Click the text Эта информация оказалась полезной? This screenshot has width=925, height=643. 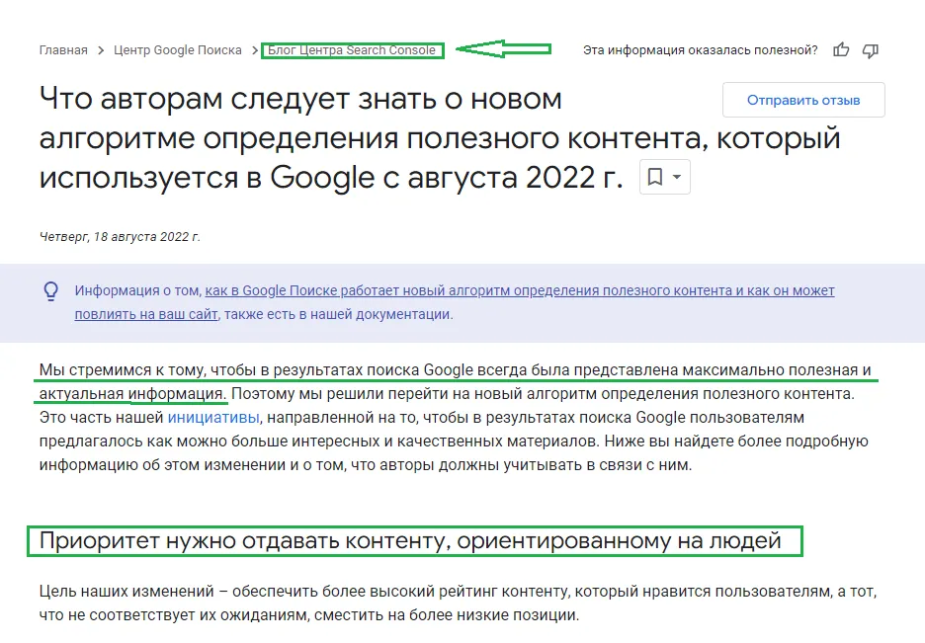[x=700, y=50]
